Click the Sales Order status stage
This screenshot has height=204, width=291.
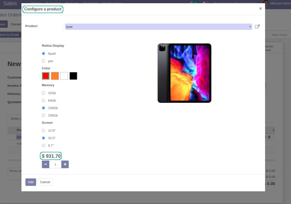279,35
